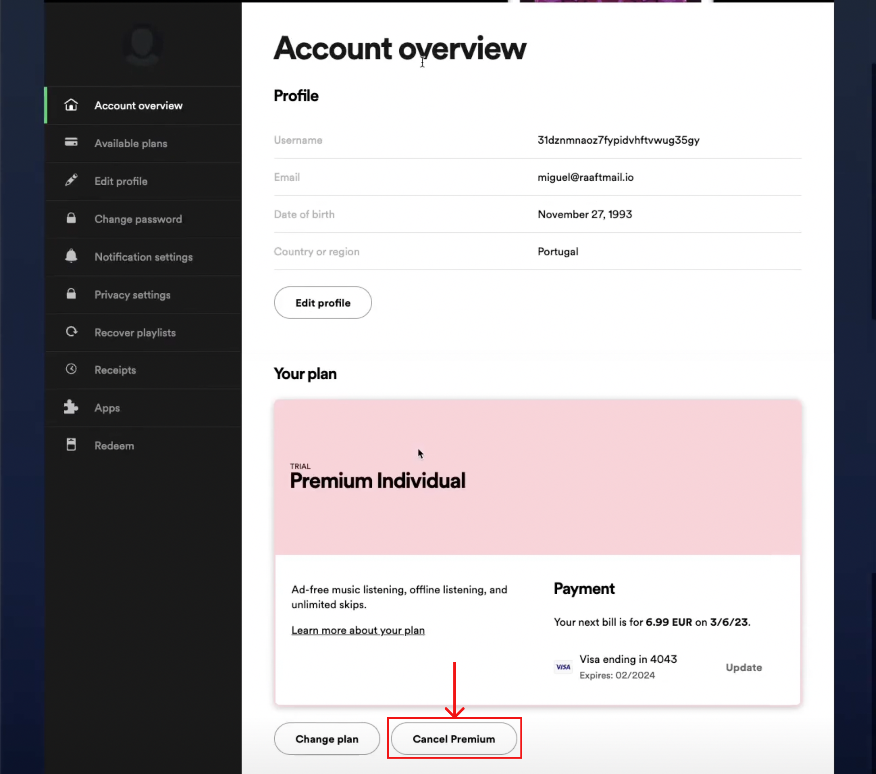Select the Change plan button

(x=326, y=738)
